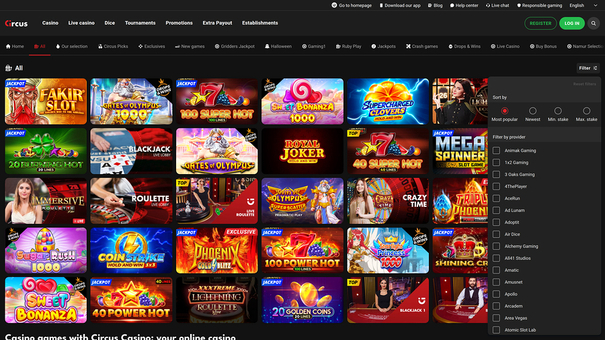Click the Drops & Wins icon
Image resolution: width=605 pixels, height=340 pixels.
click(x=450, y=46)
